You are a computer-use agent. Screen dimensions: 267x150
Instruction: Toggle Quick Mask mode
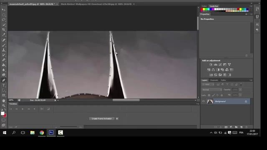coord(3,120)
